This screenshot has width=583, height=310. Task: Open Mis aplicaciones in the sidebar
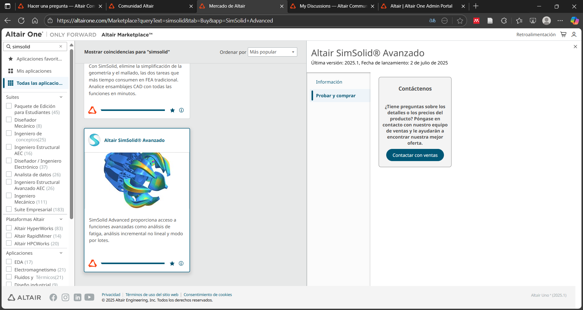coord(35,71)
